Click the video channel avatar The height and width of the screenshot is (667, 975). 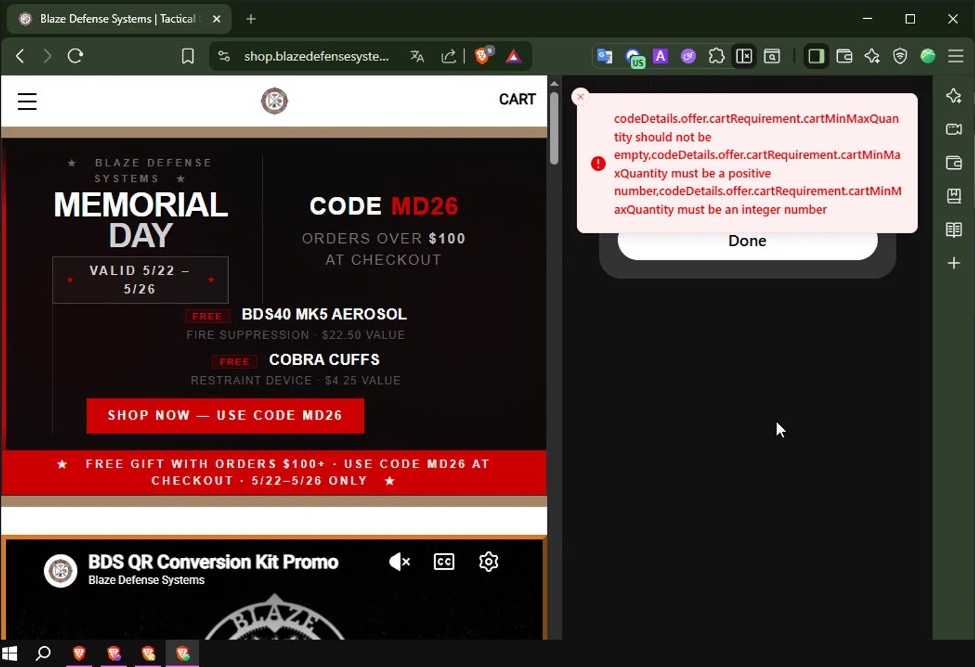click(x=60, y=571)
